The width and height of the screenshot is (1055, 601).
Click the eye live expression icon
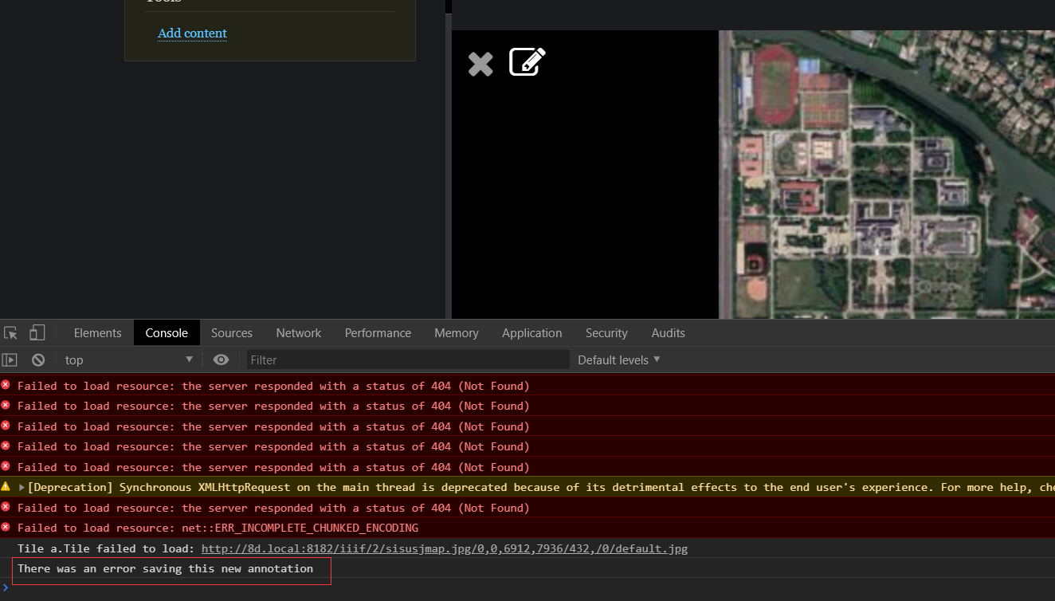222,360
